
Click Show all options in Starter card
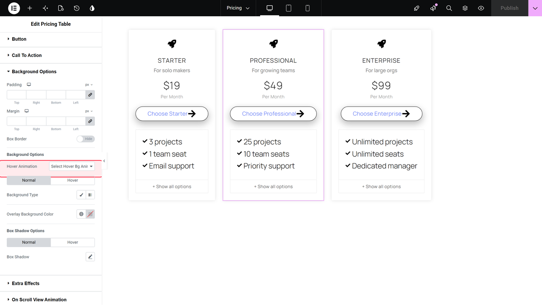[x=172, y=187]
